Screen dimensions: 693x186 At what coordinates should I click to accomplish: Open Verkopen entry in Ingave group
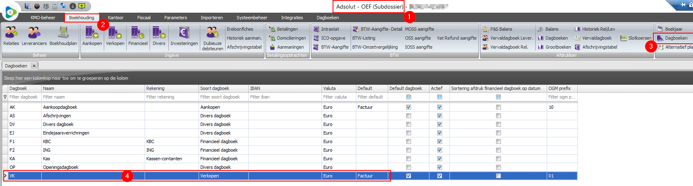pos(115,36)
